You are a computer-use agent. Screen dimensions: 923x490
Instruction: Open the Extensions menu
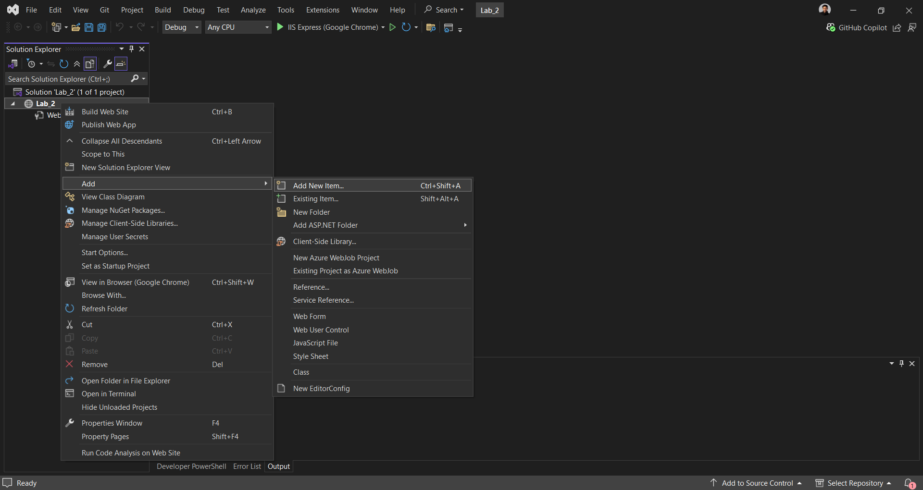point(323,10)
